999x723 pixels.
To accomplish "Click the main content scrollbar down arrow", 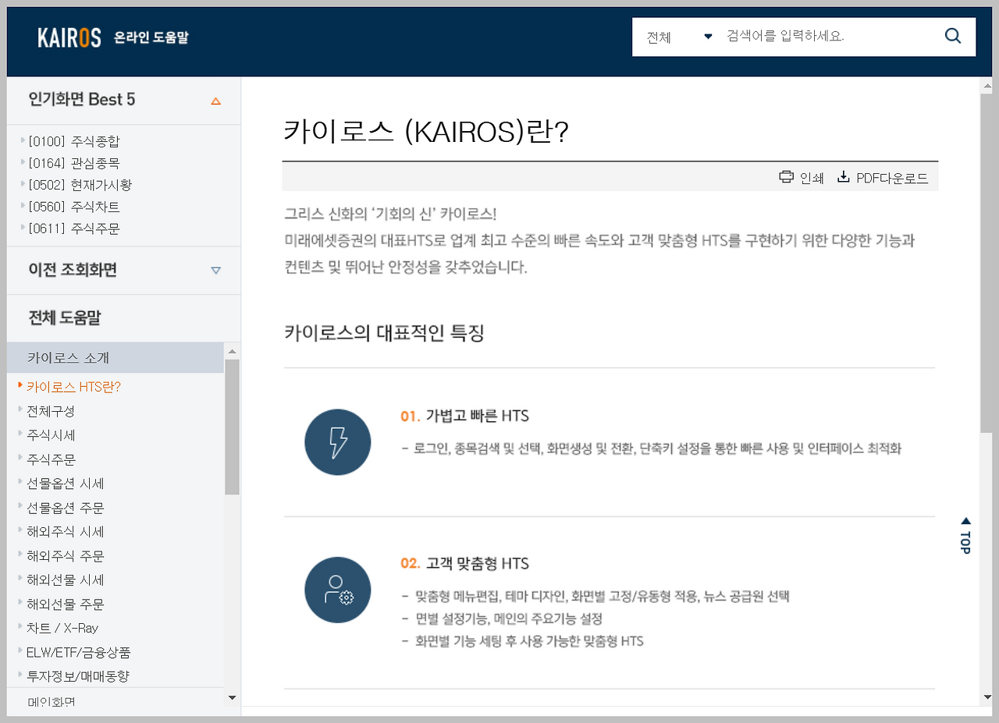I will tap(987, 698).
